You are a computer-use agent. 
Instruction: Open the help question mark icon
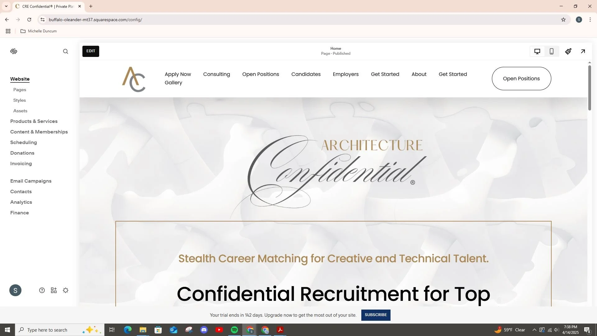[42, 290]
